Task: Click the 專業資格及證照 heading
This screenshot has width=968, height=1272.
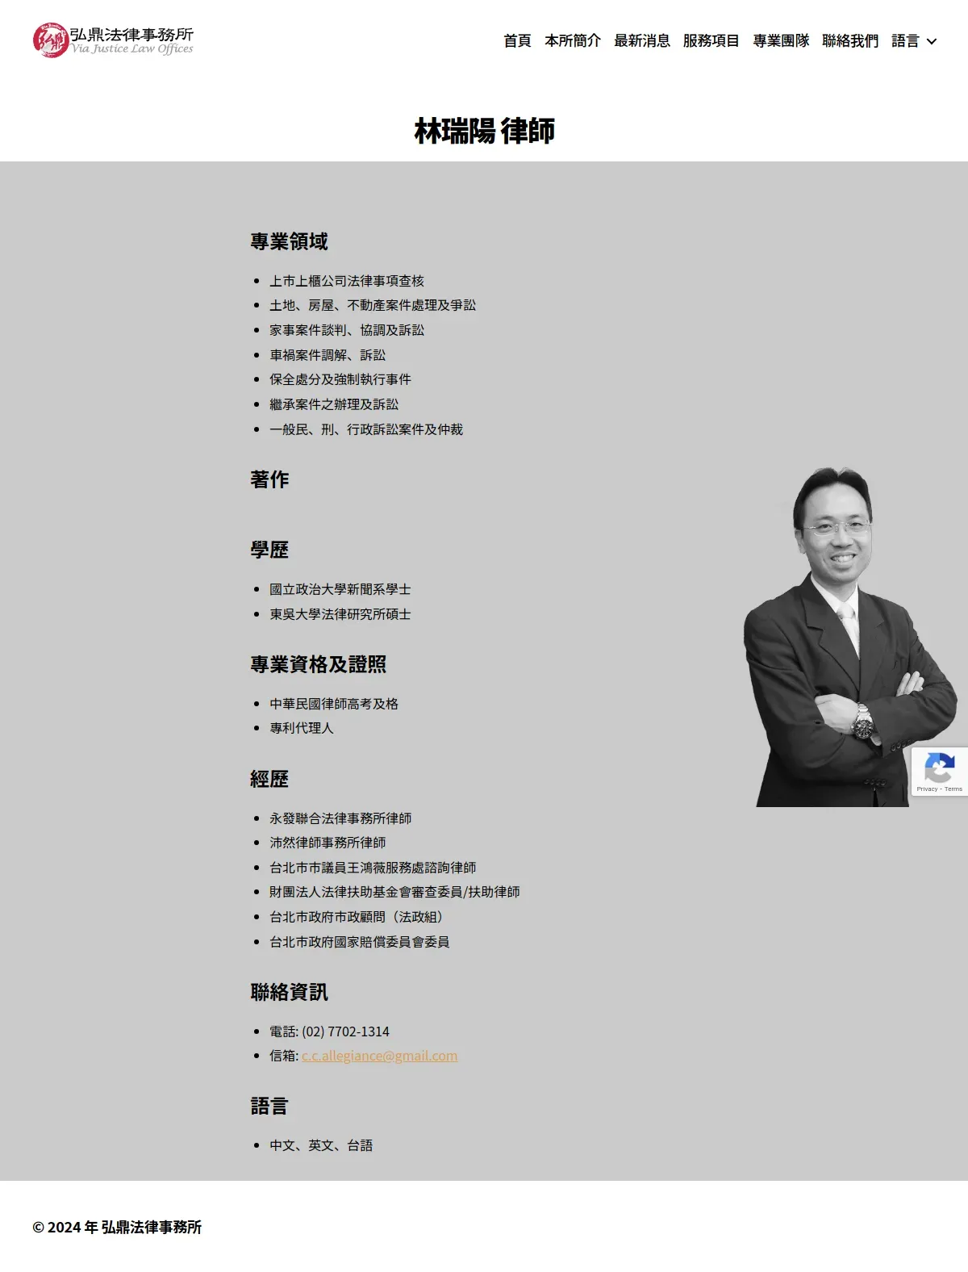Action: tap(319, 664)
